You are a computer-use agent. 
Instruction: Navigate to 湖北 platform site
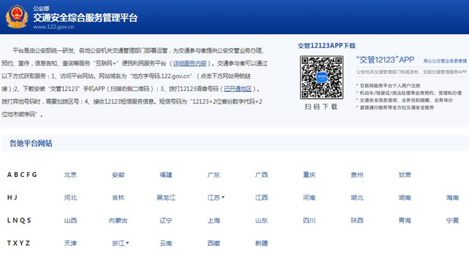tap(357, 197)
